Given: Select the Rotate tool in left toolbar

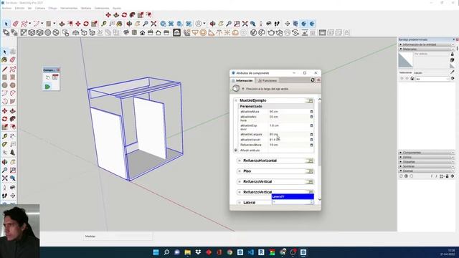Looking at the screenshot, I should click(x=4, y=119).
